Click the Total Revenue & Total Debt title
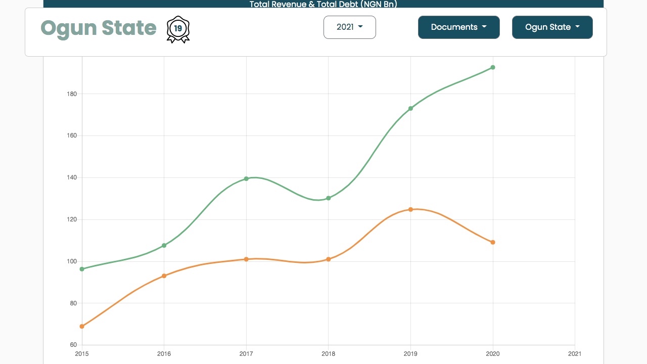This screenshot has width=647, height=364. 323,4
